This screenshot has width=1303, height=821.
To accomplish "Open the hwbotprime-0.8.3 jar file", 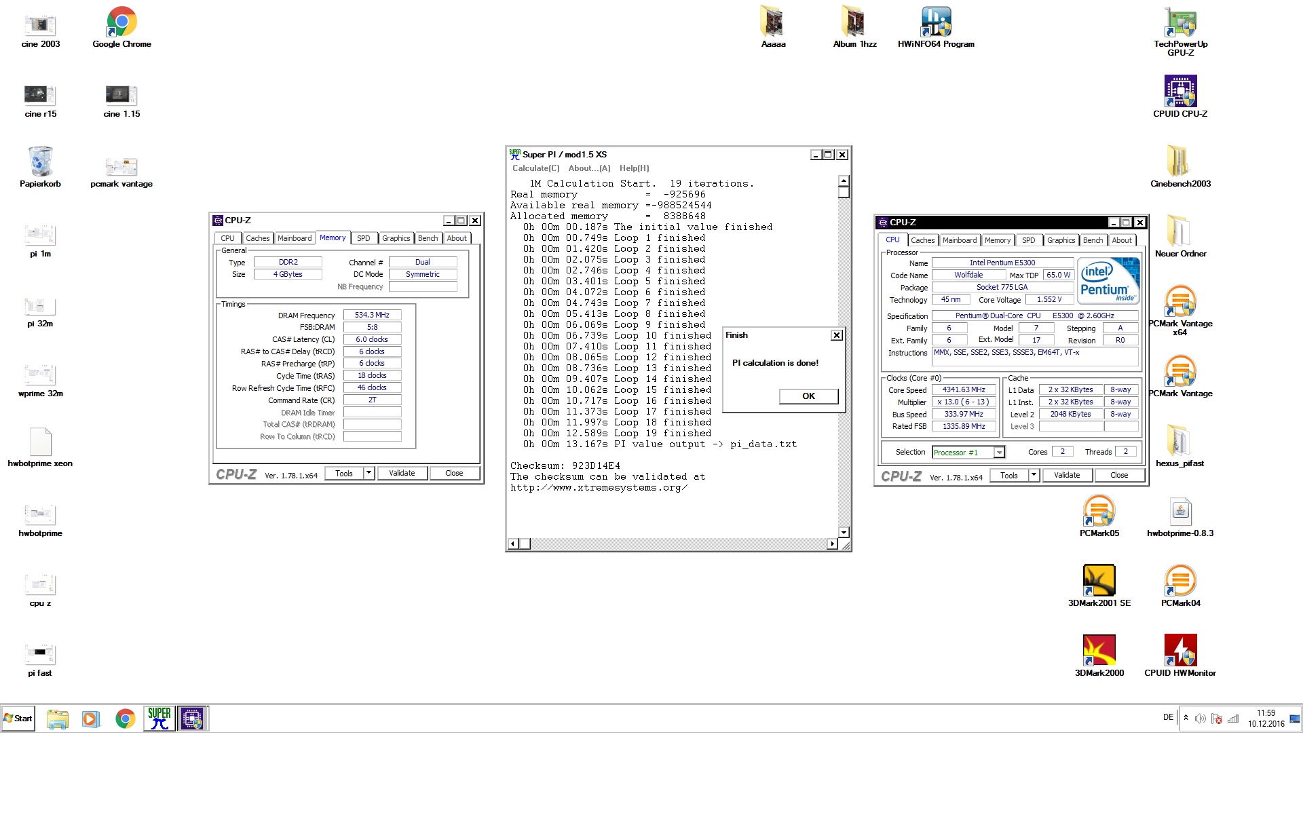I will 1181,516.
